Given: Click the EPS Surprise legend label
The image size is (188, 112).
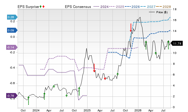Looking at the screenshot, I should pyautogui.click(x=28, y=7).
